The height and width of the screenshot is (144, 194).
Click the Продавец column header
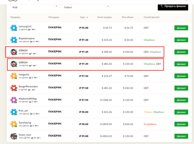point(15,17)
